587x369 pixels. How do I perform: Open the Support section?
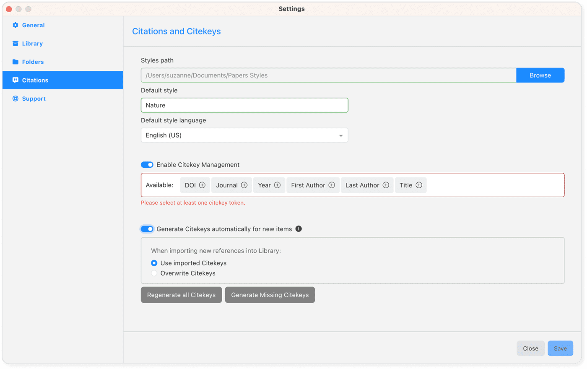(34, 99)
